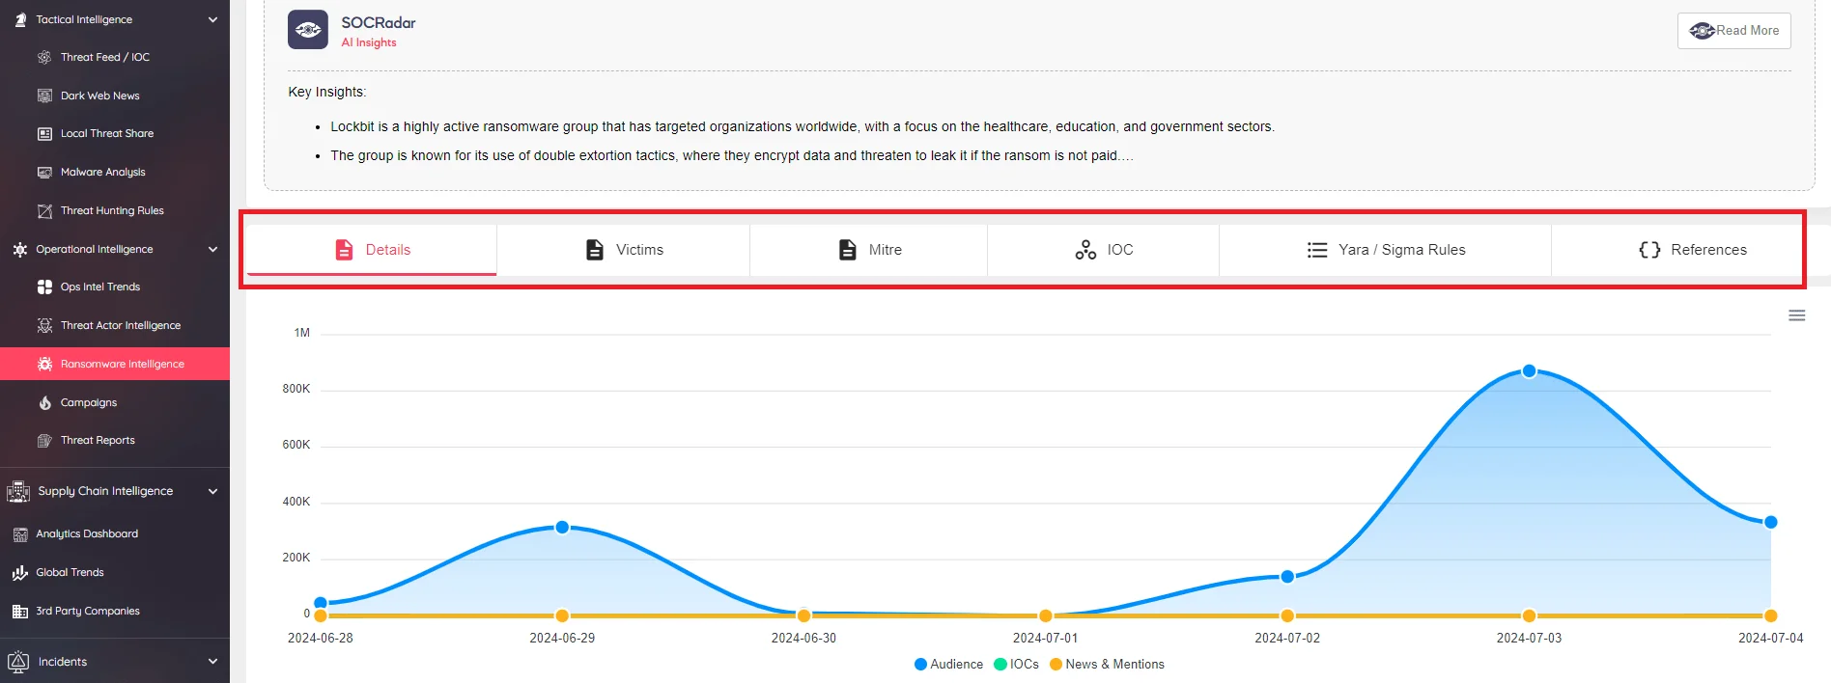Viewport: 1831px width, 683px height.
Task: Click the Threat Reports icon
Action: coord(44,440)
